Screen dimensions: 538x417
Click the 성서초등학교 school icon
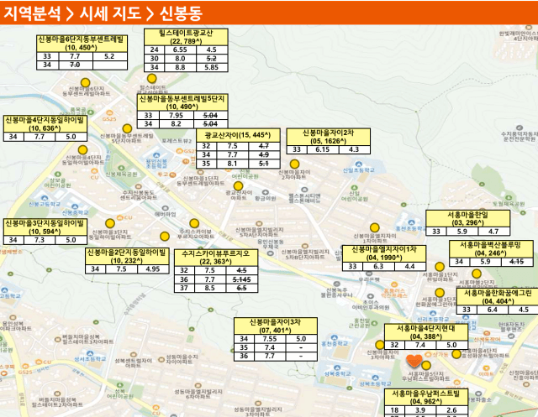click(x=90, y=353)
